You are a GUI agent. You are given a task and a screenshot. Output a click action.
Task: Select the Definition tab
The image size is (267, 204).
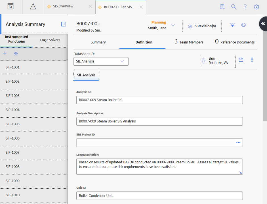[144, 42]
